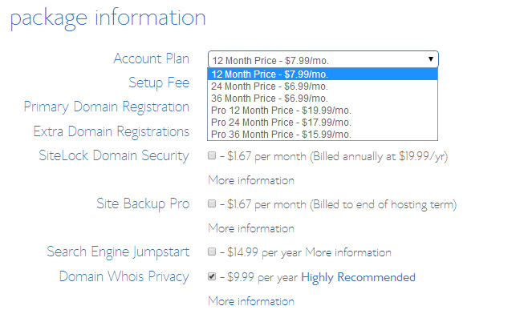Select 12 Month Price $7.99/mo option
524x322 pixels.
pos(270,74)
